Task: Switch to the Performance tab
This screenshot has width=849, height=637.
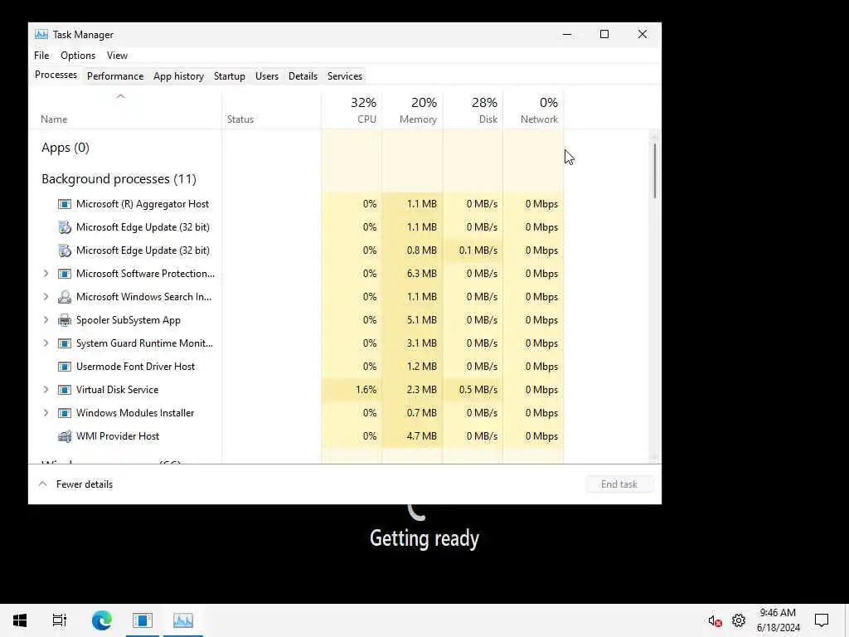Action: [x=115, y=76]
